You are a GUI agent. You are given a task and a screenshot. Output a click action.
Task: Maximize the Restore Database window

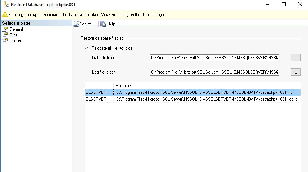tap(284, 4)
